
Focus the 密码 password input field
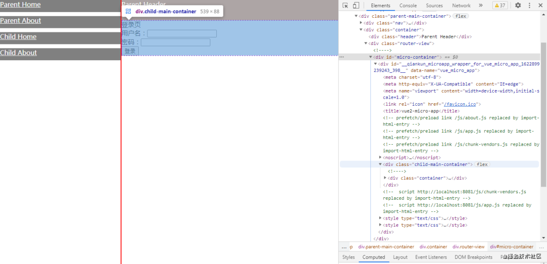[x=175, y=42]
